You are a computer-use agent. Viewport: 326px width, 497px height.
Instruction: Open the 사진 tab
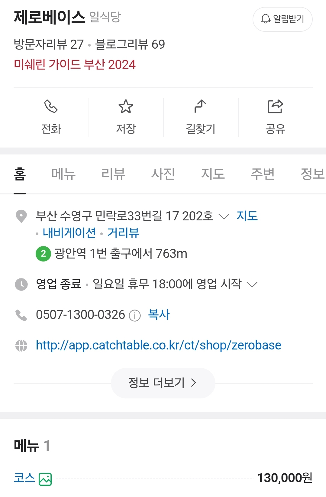click(163, 174)
